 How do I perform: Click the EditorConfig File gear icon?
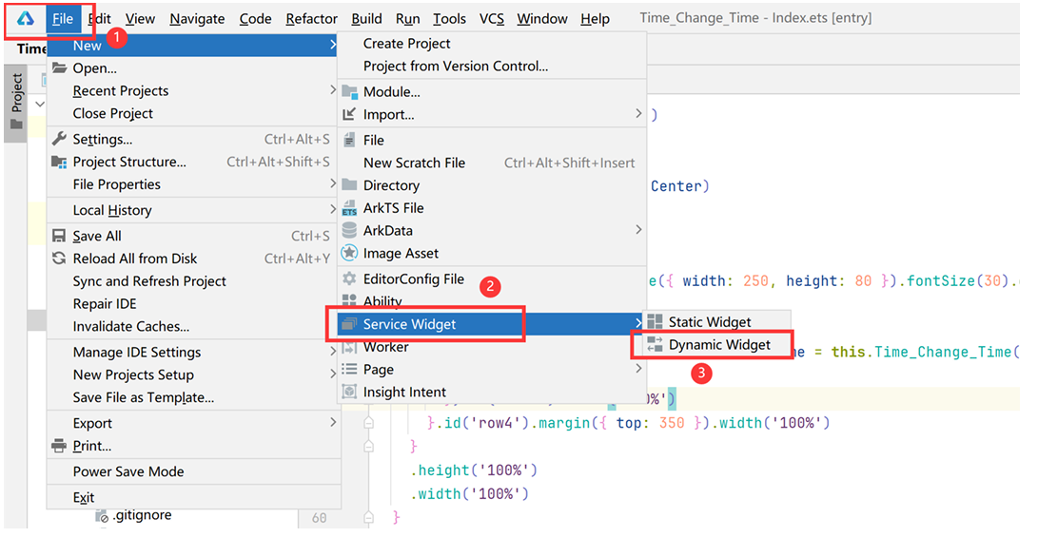[349, 279]
